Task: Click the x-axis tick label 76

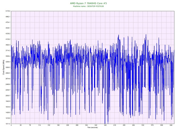Action: [x=30, y=125]
